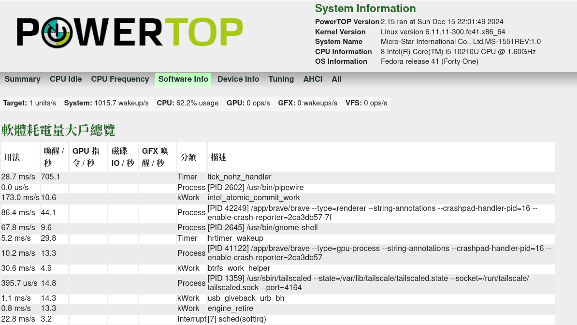Select the tick_nohz_handler row description

coord(240,177)
